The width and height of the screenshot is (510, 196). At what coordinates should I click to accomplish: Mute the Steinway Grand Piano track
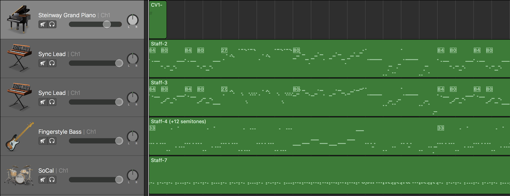pos(43,24)
